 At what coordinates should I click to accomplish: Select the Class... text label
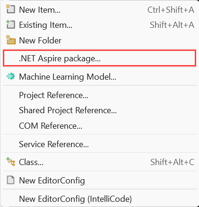click(31, 162)
